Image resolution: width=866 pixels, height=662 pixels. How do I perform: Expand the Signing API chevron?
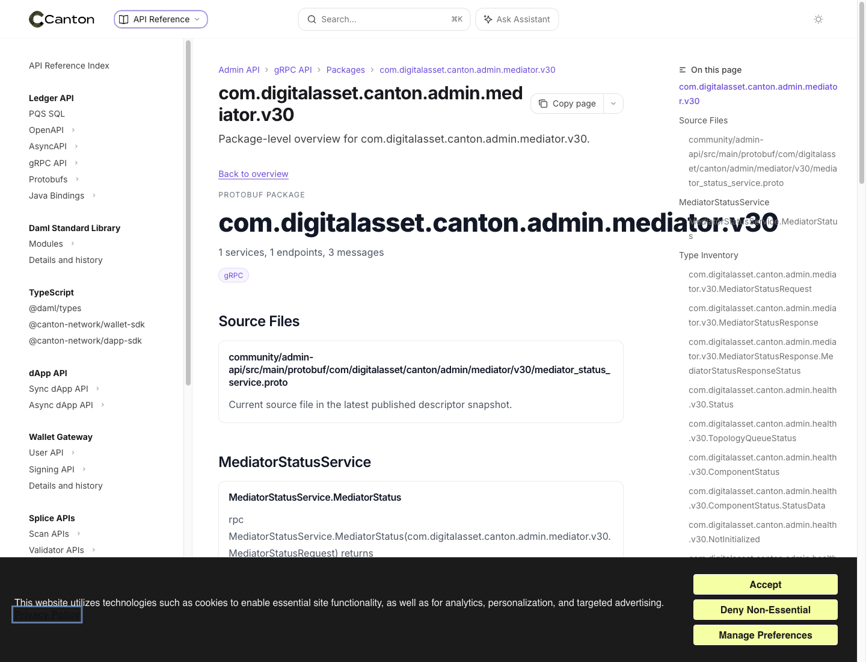(84, 469)
